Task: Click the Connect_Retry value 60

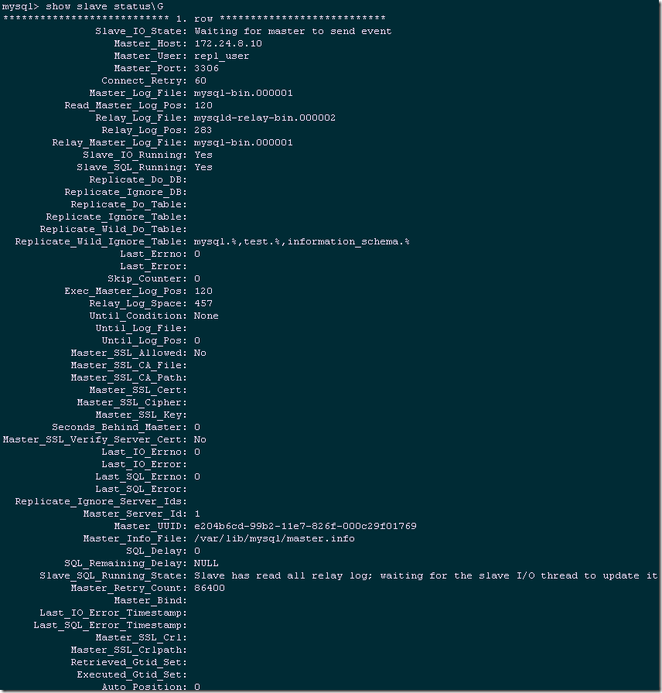Action: coord(200,80)
